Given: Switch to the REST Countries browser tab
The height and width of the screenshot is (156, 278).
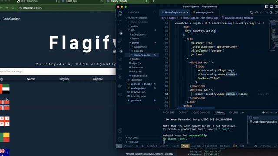Looking at the screenshot, I should [29, 1].
